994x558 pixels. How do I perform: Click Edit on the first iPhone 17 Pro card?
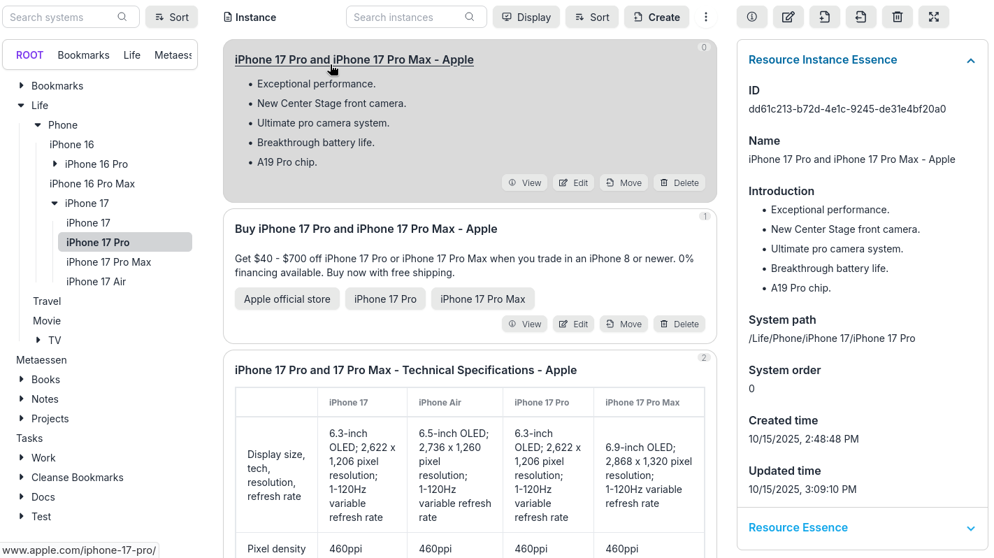(x=573, y=183)
